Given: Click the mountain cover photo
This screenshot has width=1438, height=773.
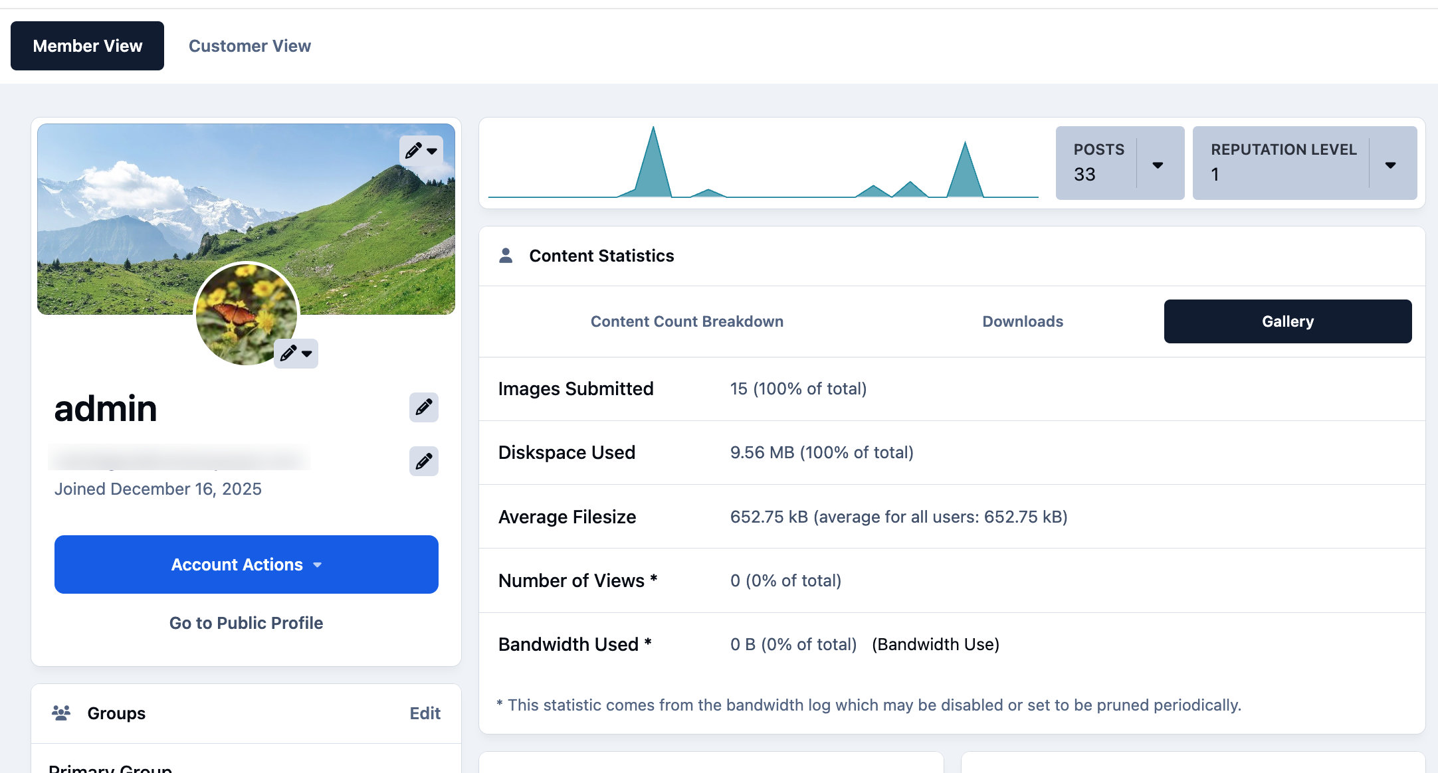Looking at the screenshot, I should (247, 218).
